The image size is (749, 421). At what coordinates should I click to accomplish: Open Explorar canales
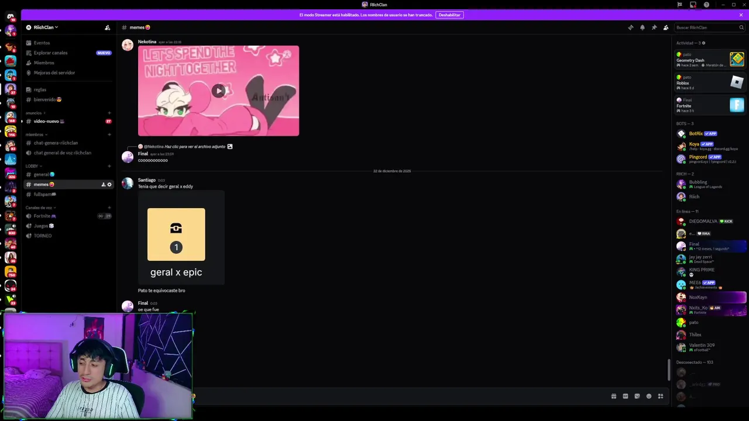tap(69, 53)
